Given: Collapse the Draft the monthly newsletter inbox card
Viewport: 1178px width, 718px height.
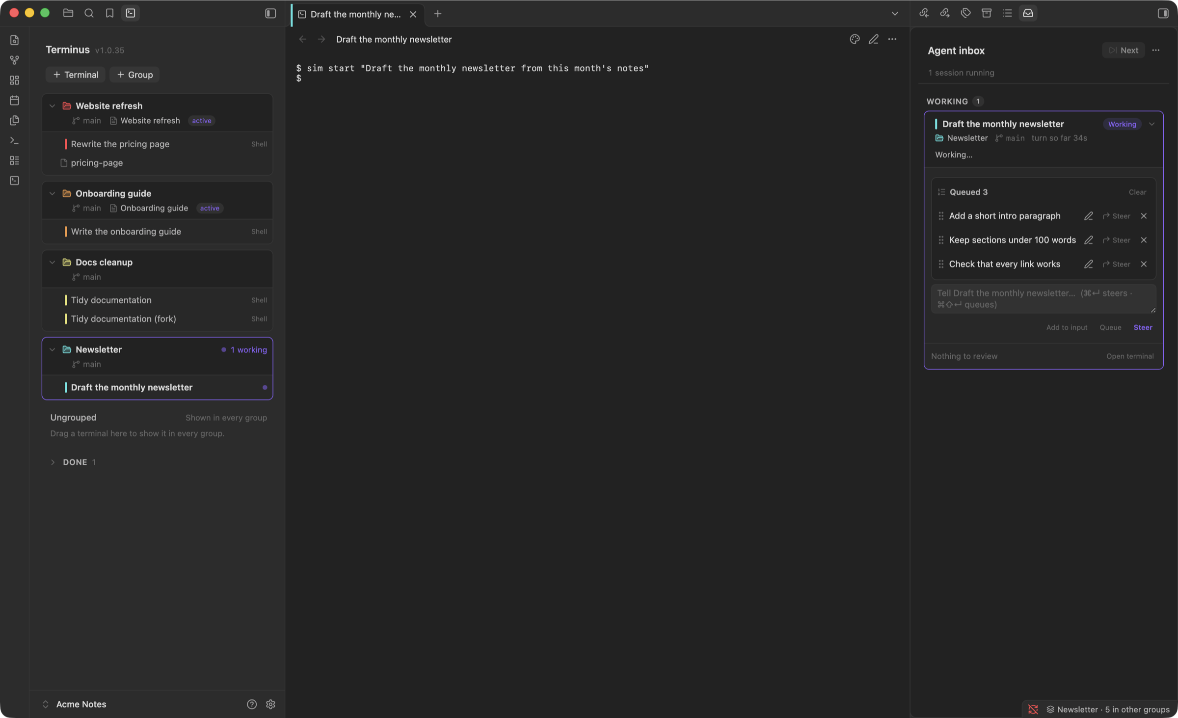Looking at the screenshot, I should pos(1151,124).
